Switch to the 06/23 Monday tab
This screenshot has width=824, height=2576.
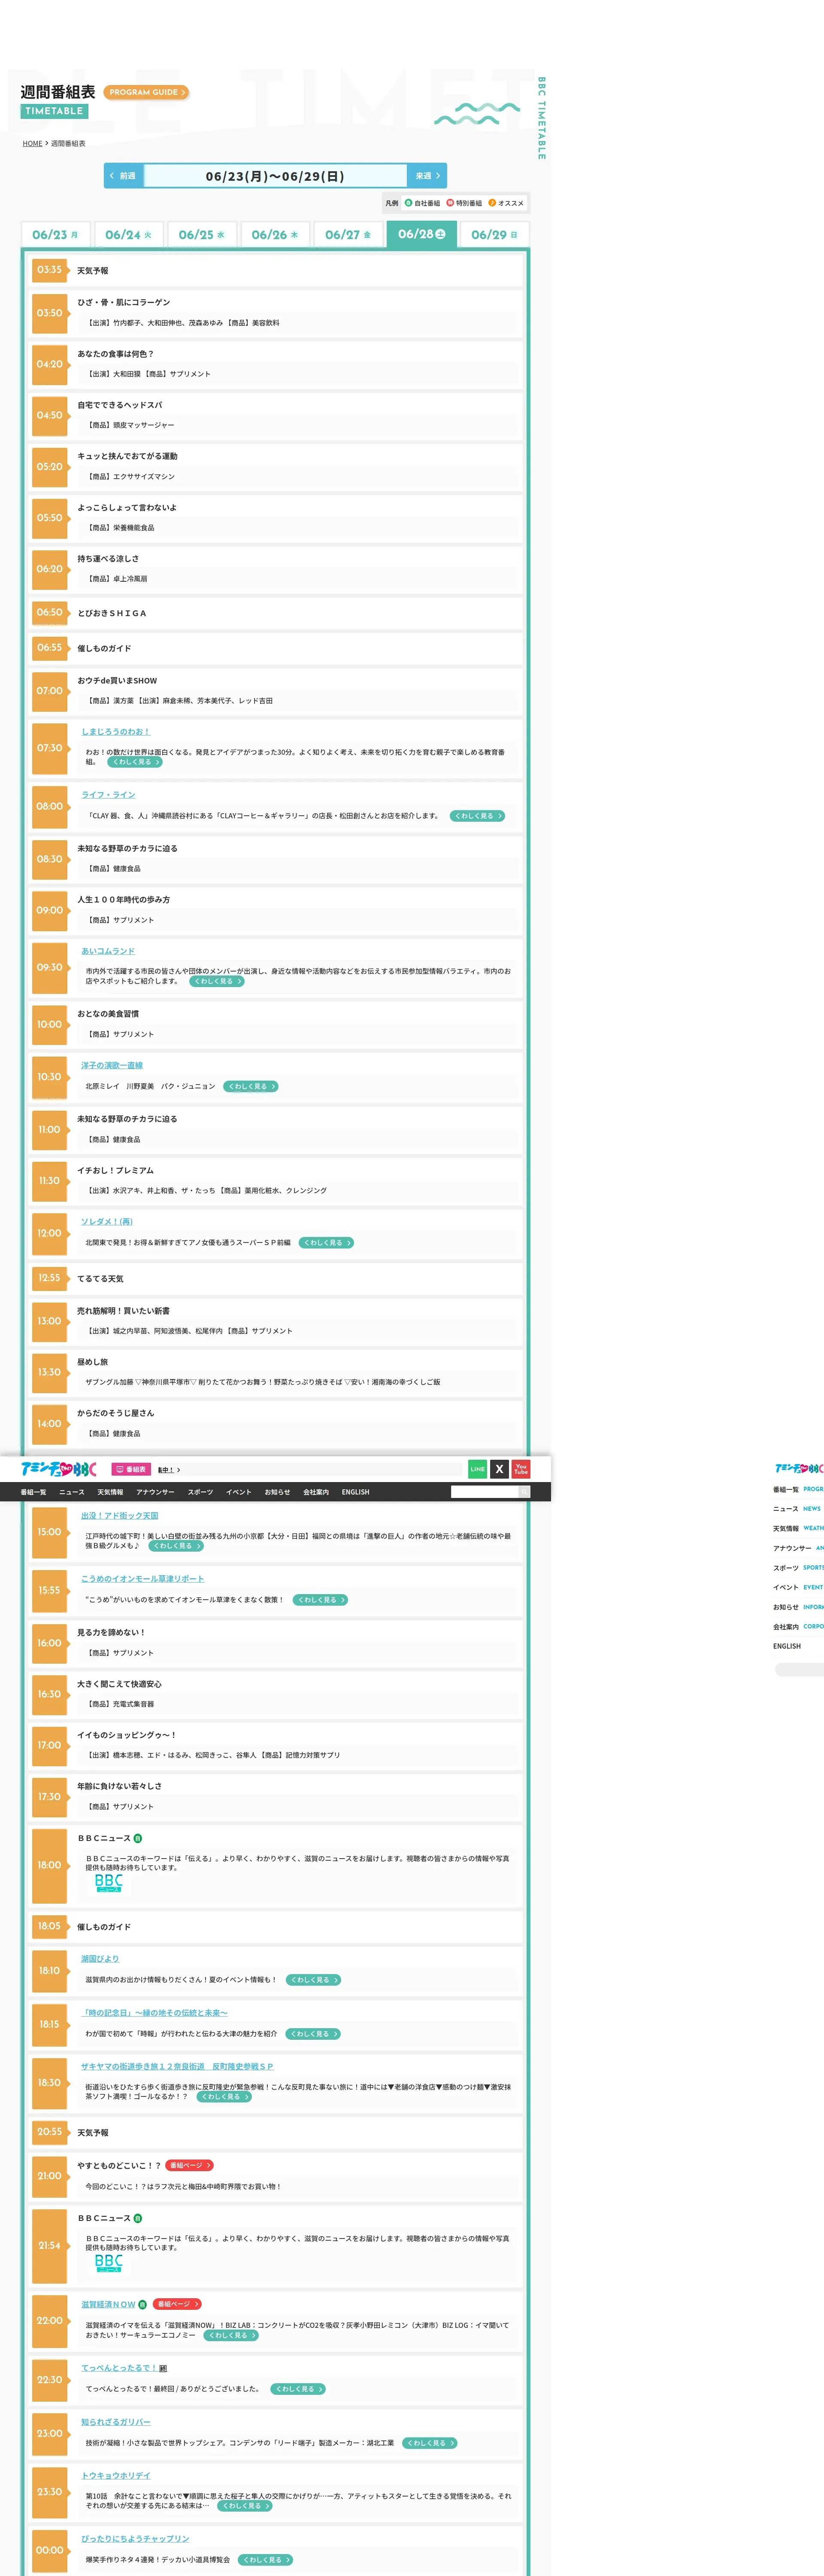(56, 235)
